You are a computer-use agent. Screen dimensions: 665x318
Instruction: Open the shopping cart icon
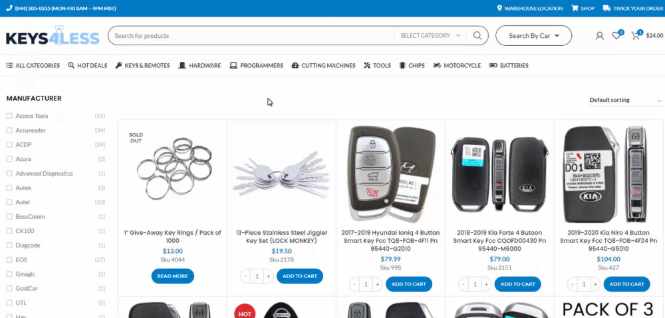(x=635, y=36)
